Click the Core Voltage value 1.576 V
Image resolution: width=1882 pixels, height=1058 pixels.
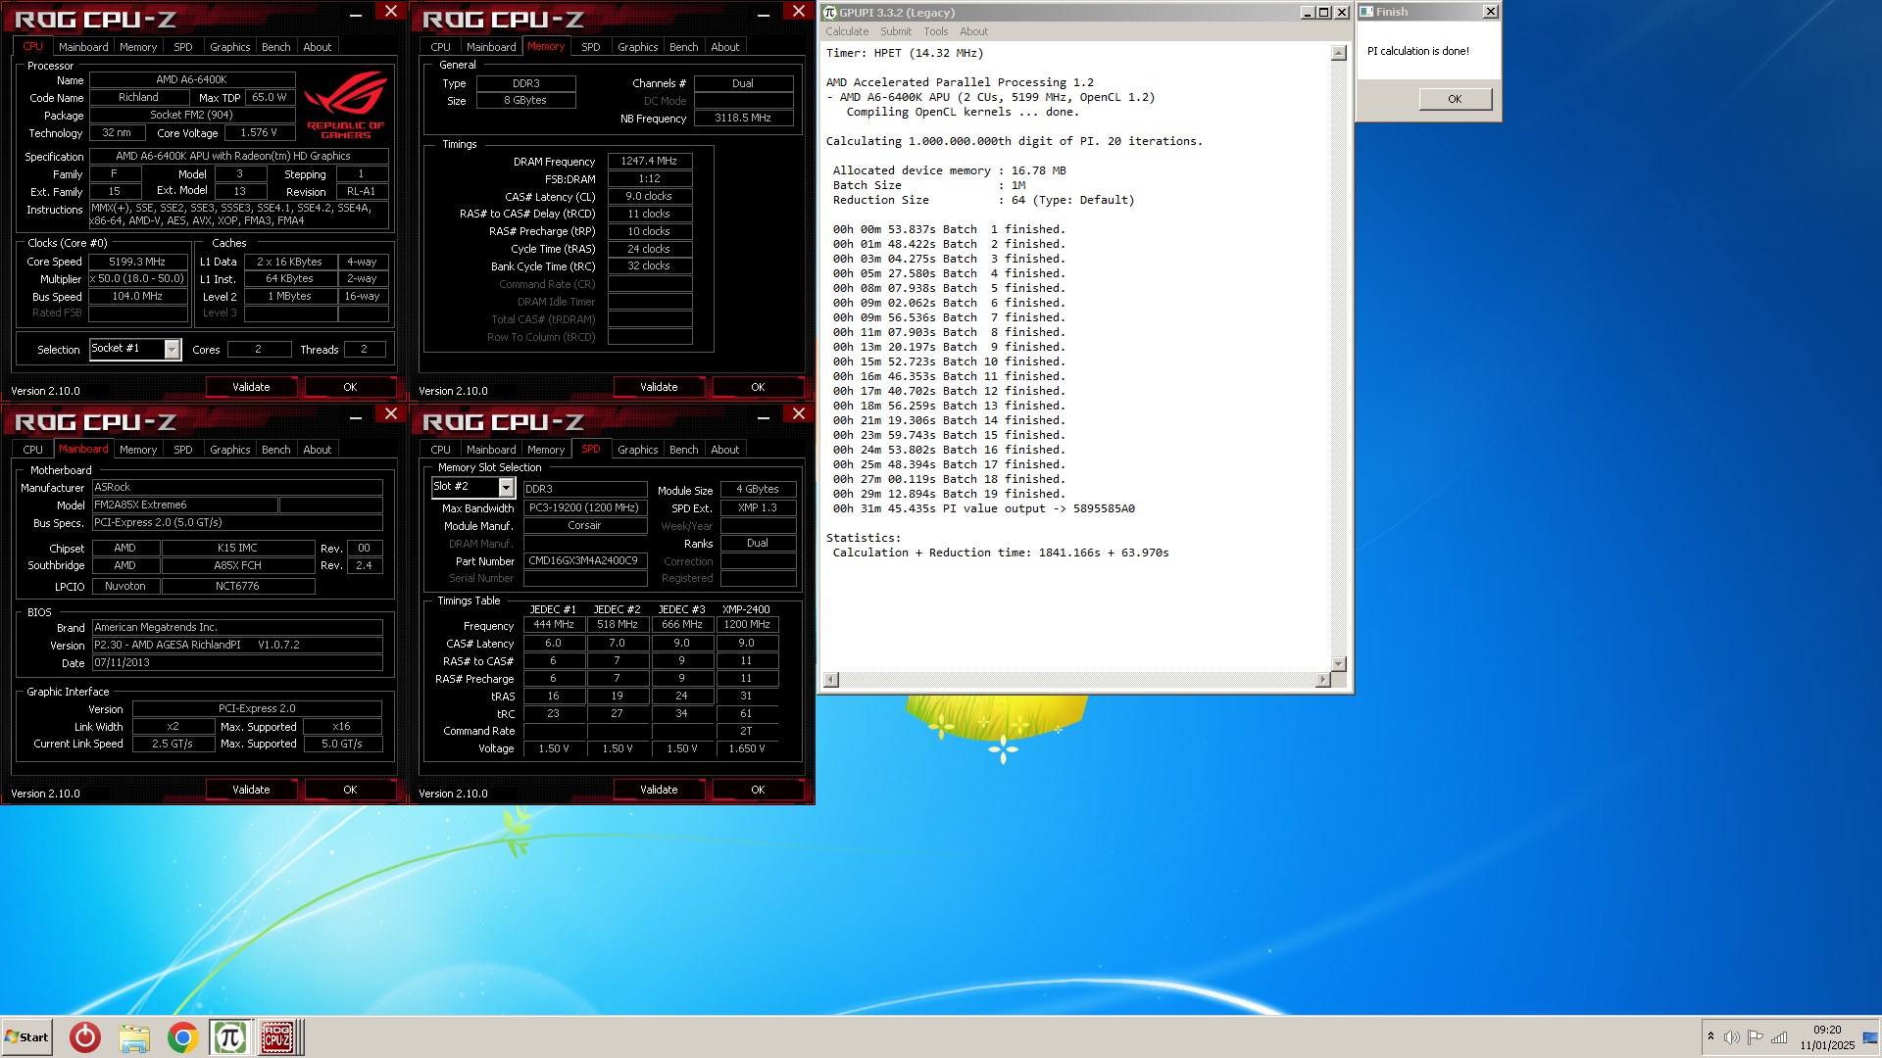tap(259, 132)
